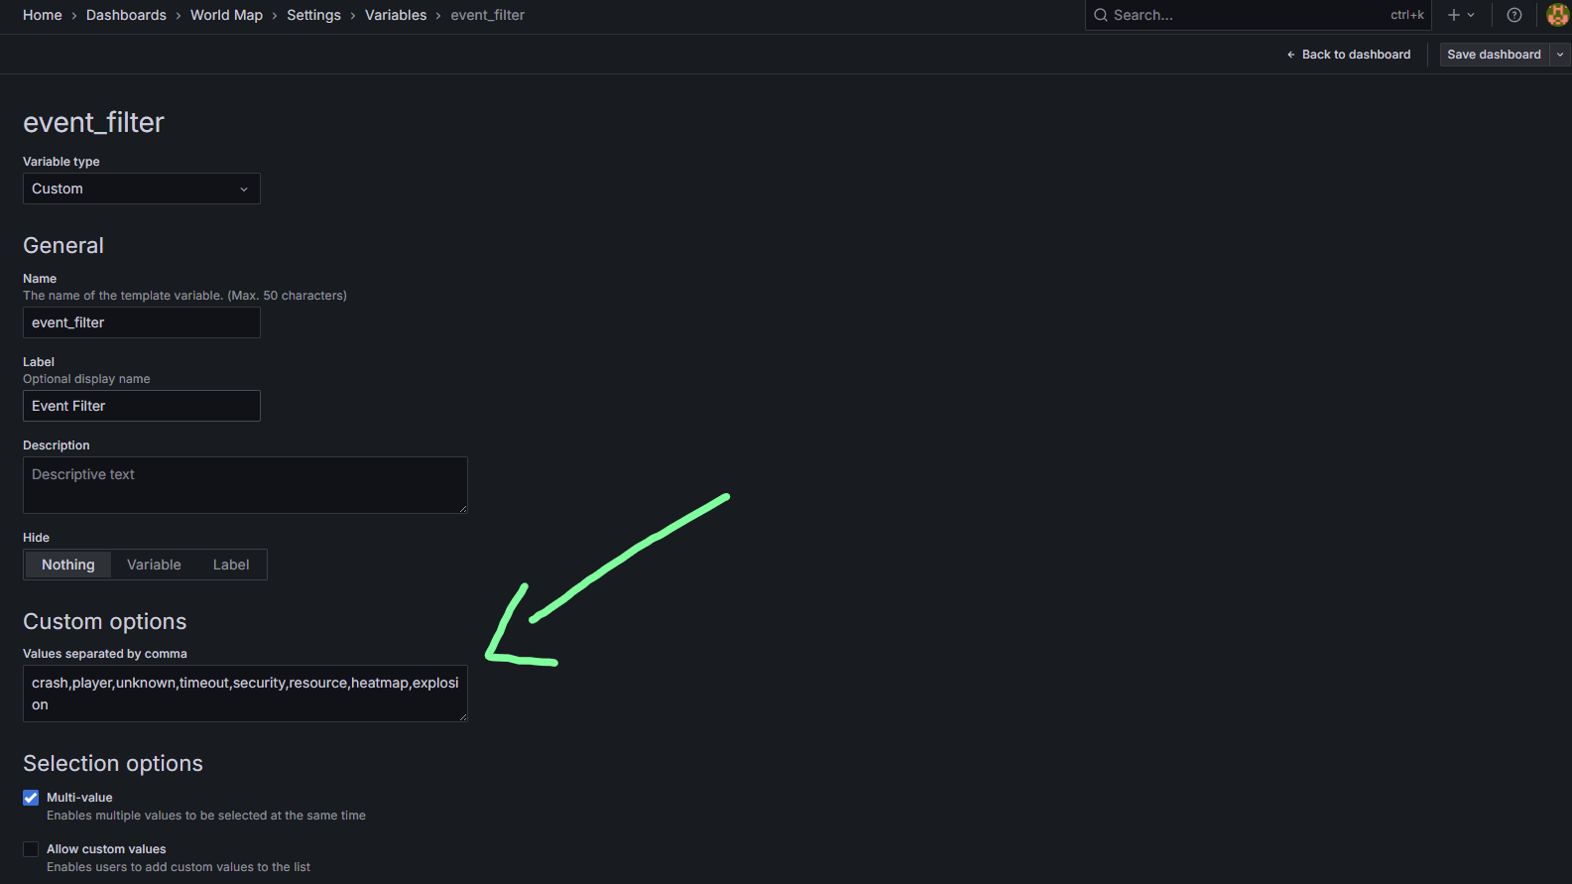Open the help question mark icon
The height and width of the screenshot is (884, 1572).
click(1513, 15)
